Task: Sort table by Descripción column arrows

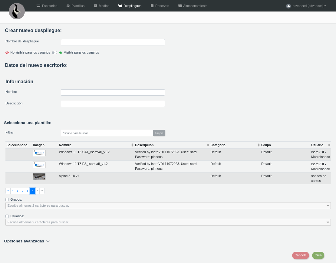Action: click(208, 145)
